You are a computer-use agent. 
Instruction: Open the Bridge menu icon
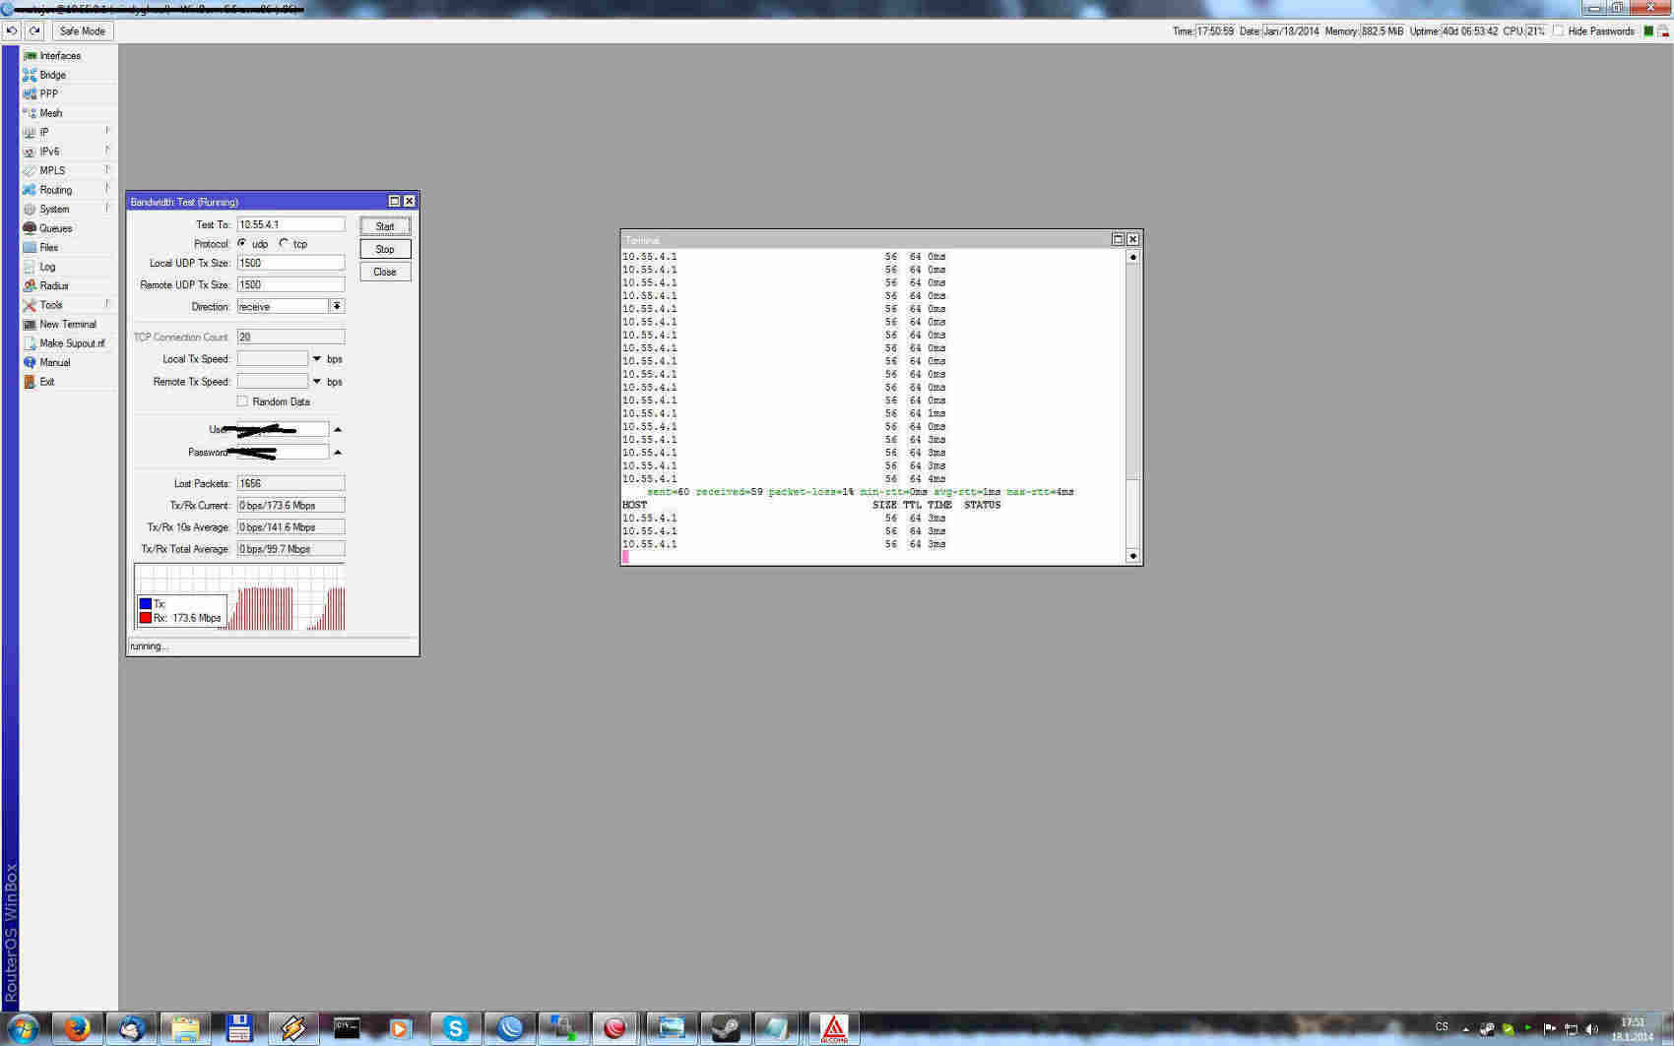pos(30,75)
